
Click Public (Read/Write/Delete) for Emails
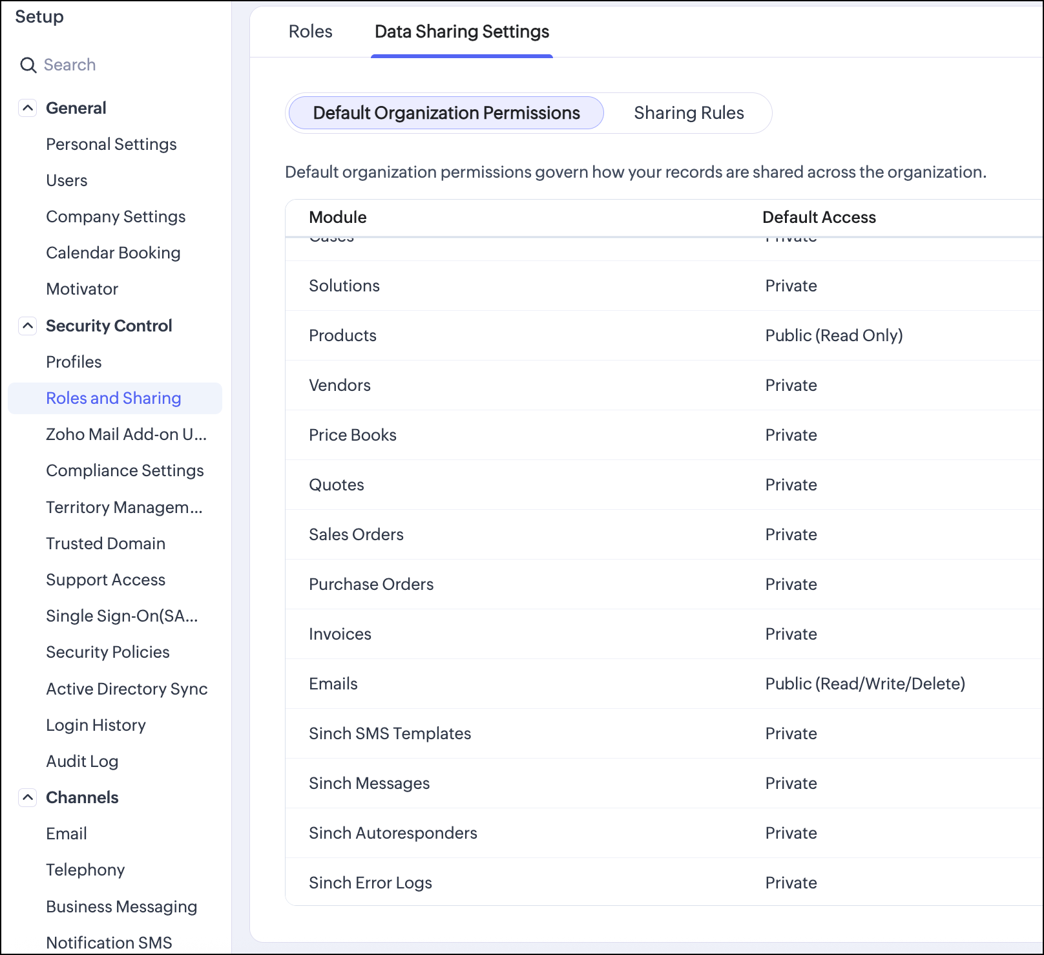(x=865, y=684)
